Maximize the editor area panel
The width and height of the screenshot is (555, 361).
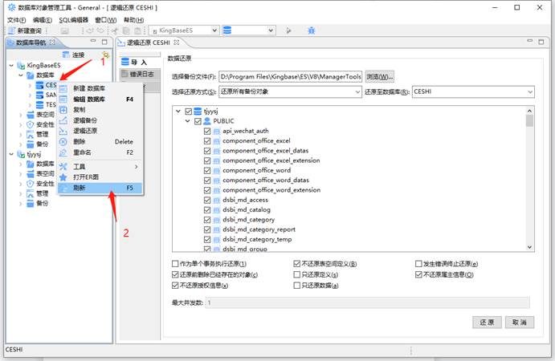coord(541,42)
